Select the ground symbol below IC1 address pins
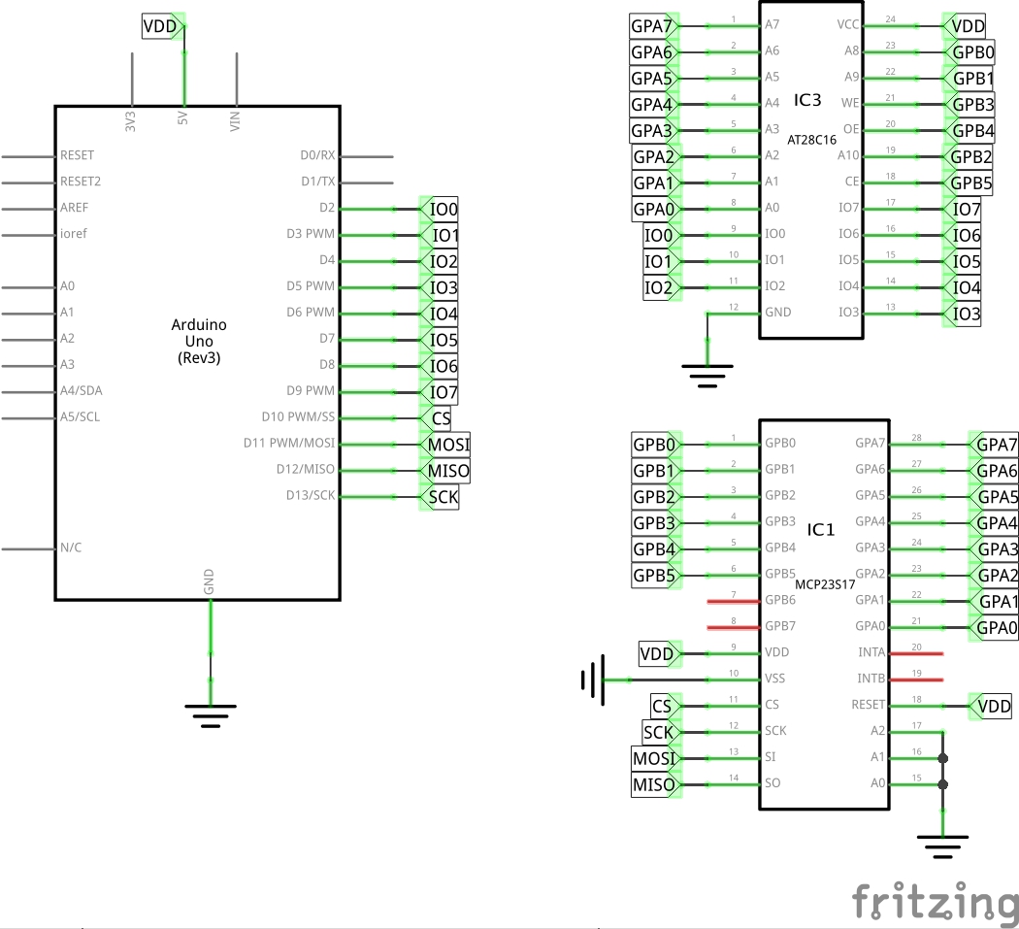1019x929 pixels. coord(942,847)
